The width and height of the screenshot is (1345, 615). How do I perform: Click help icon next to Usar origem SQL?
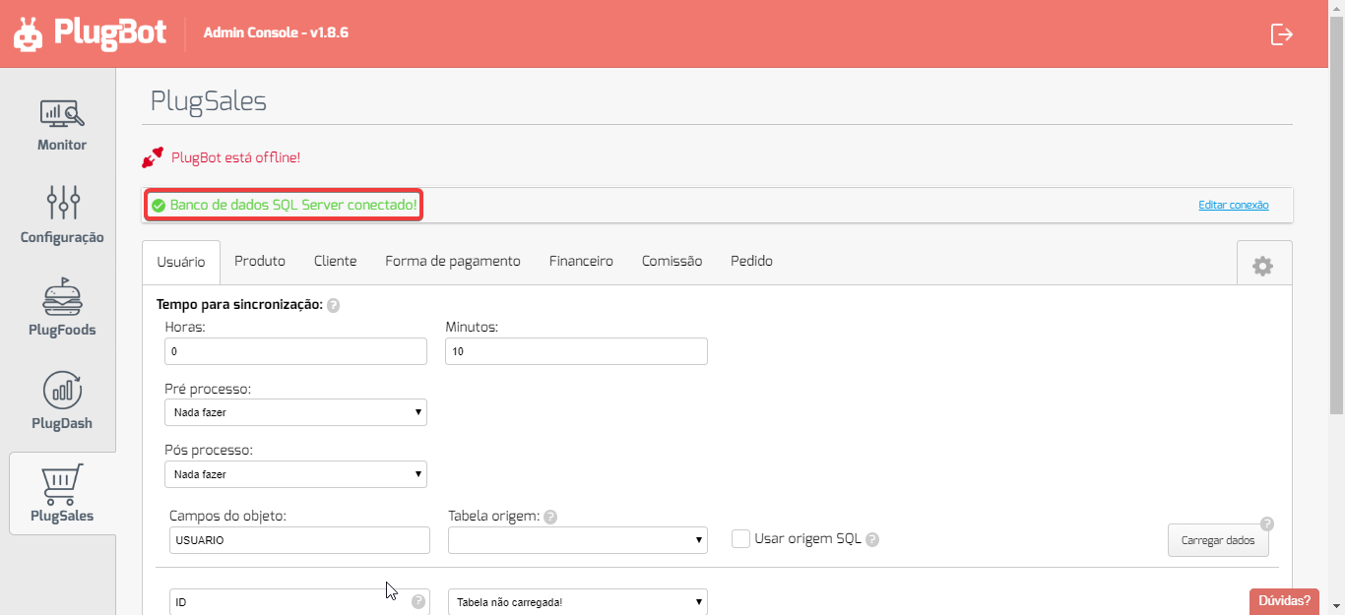click(x=872, y=539)
